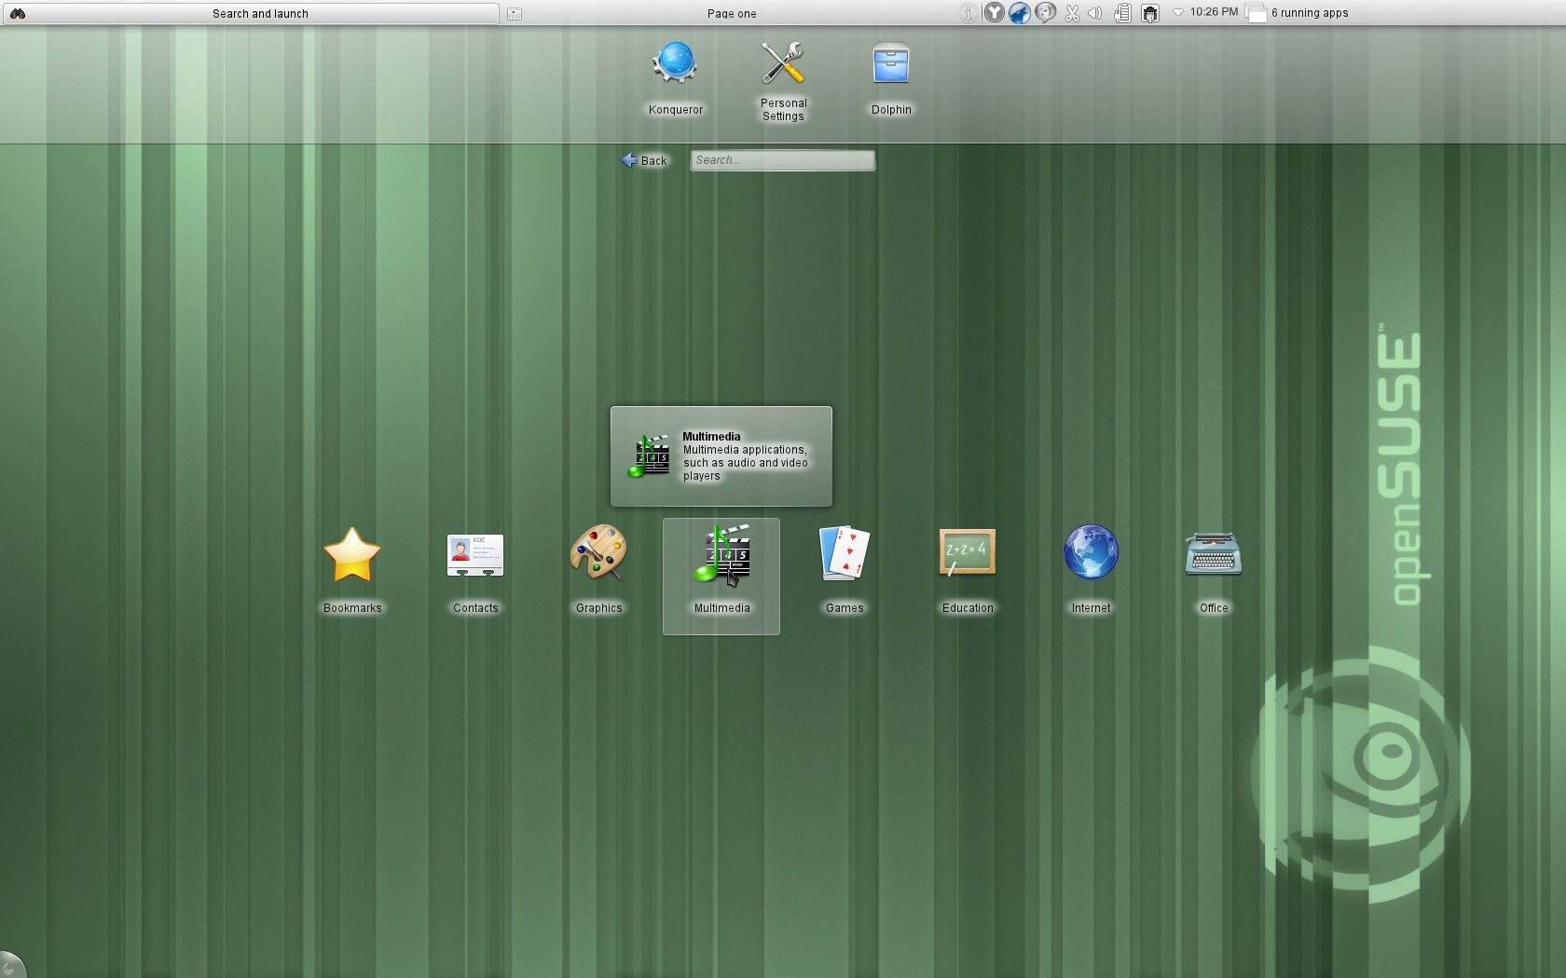The height and width of the screenshot is (978, 1566).
Task: Open the Klipper scissors clipboard icon
Action: (x=1071, y=13)
